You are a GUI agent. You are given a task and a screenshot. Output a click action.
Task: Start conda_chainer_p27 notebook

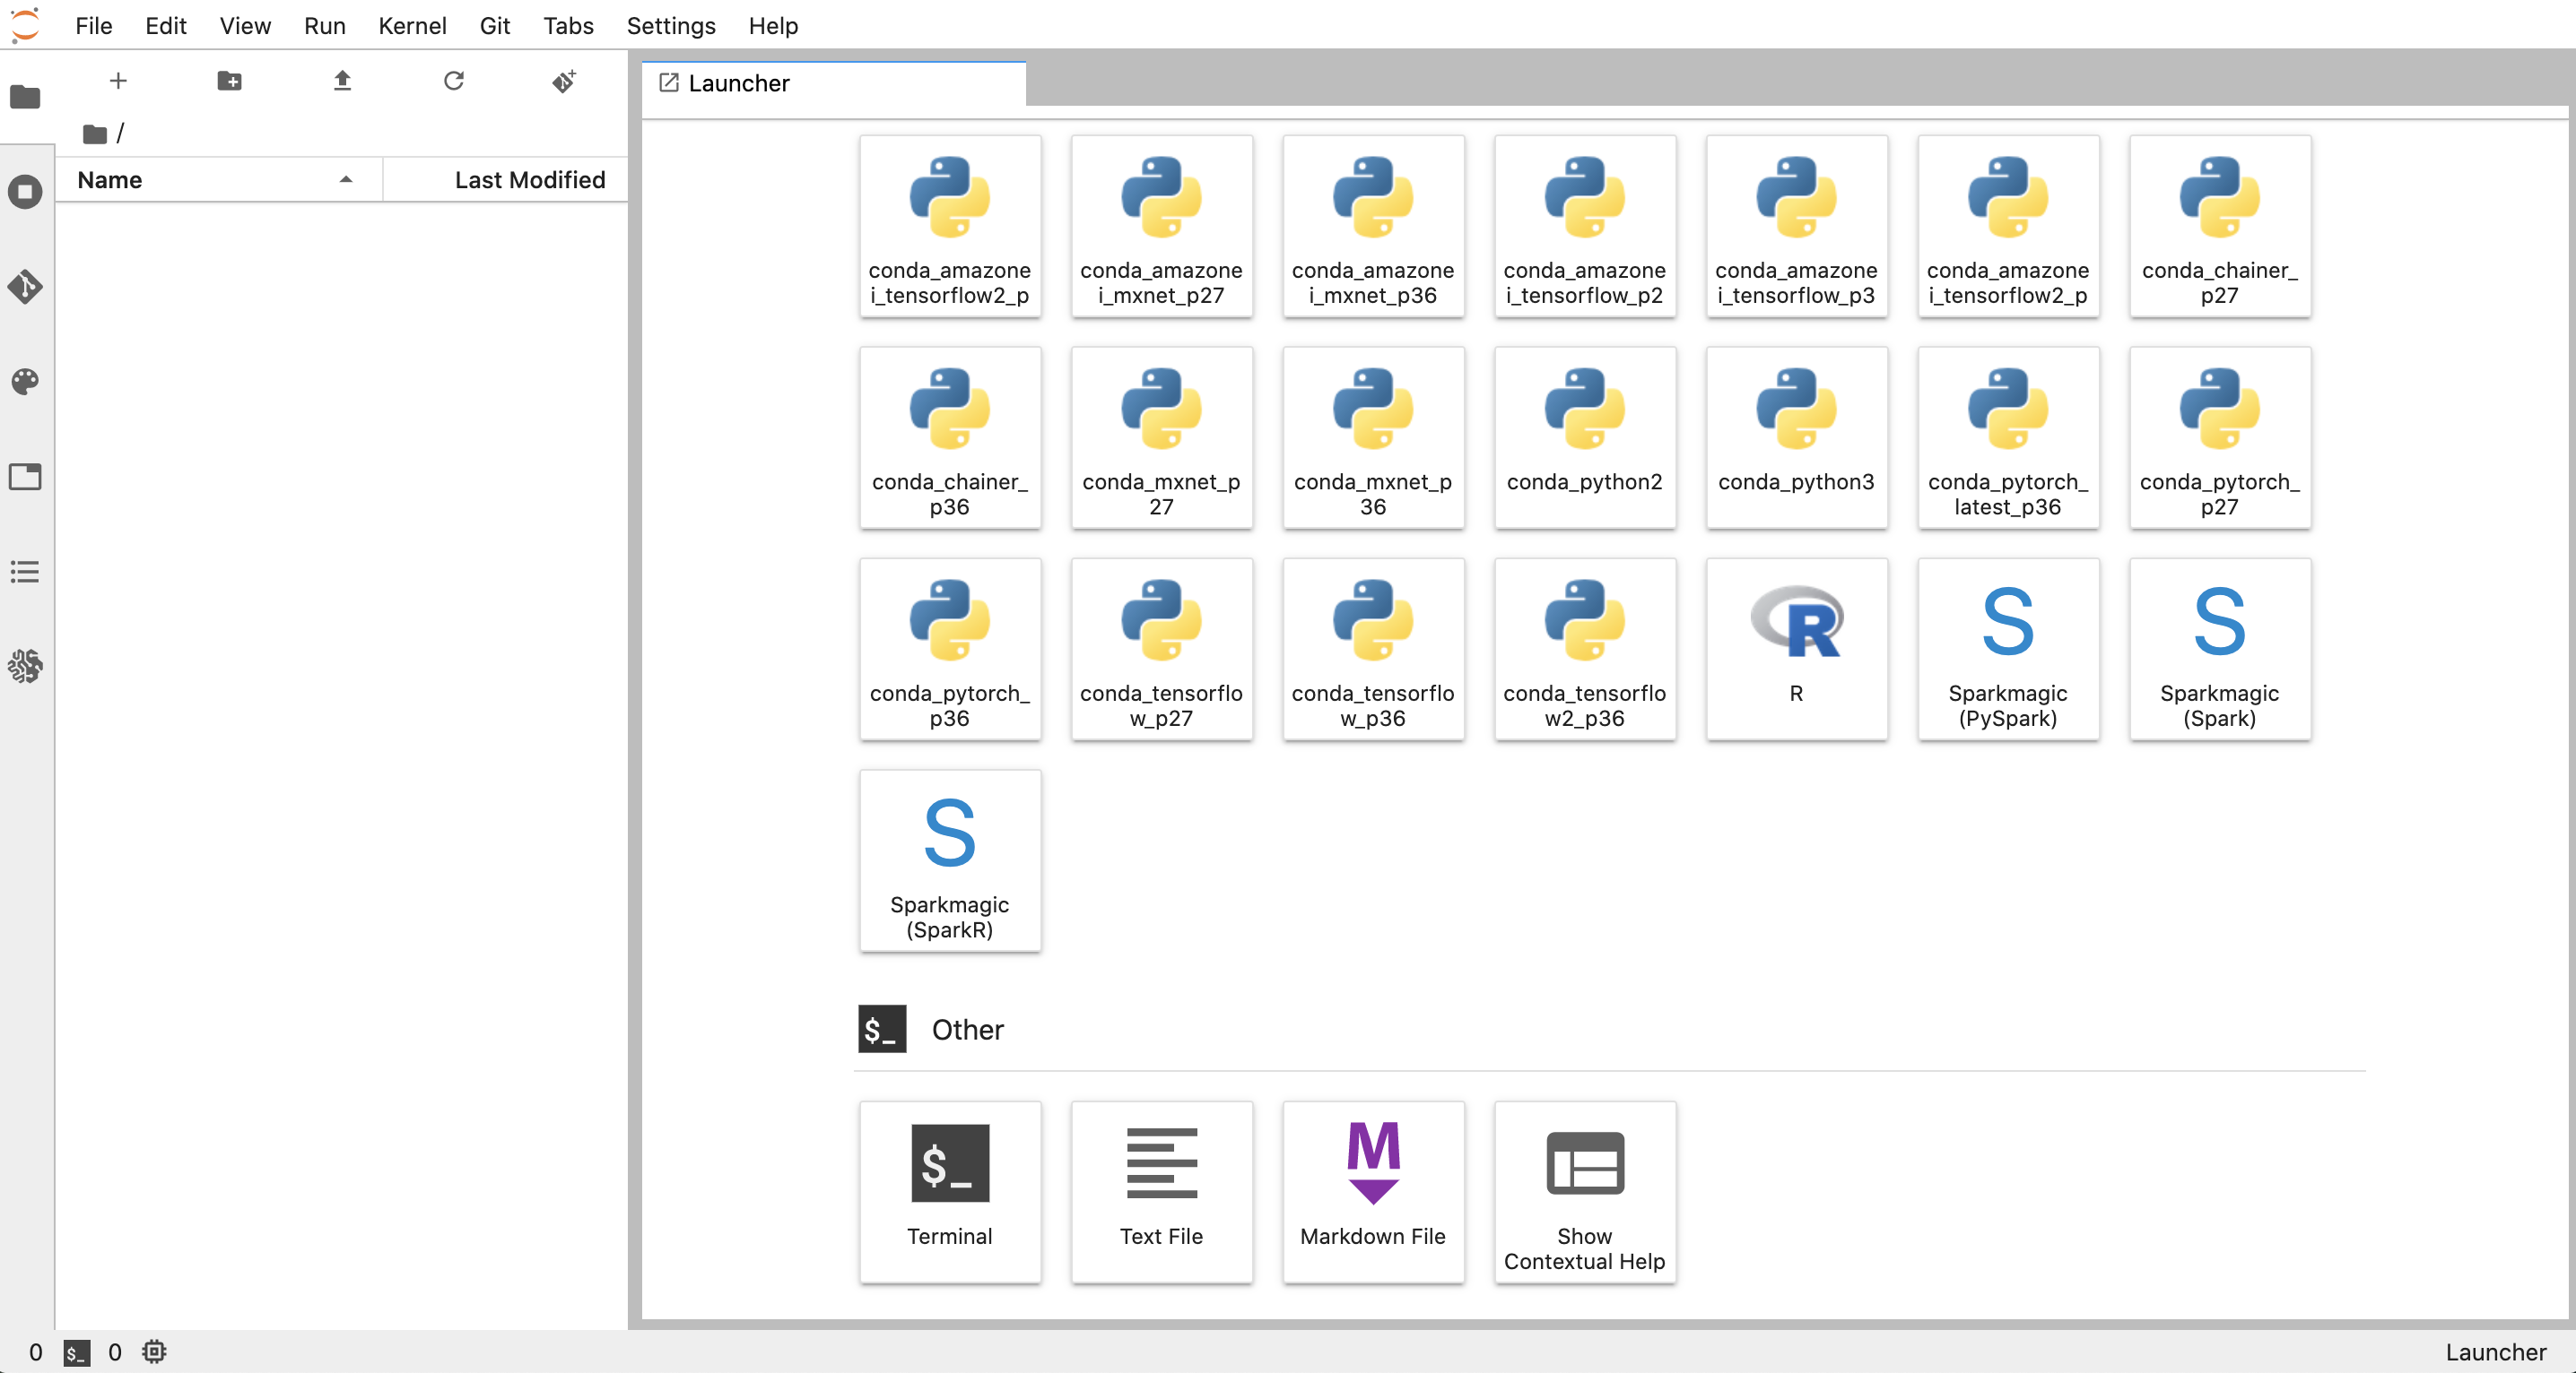point(2220,227)
